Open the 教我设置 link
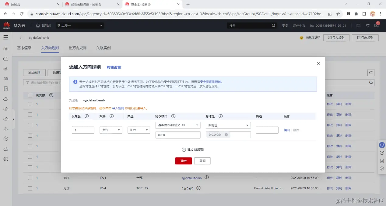Screen dimensions: 386x206 pyautogui.click(x=114, y=67)
